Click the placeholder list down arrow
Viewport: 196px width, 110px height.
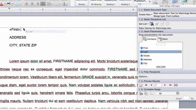pyautogui.click(x=161, y=67)
